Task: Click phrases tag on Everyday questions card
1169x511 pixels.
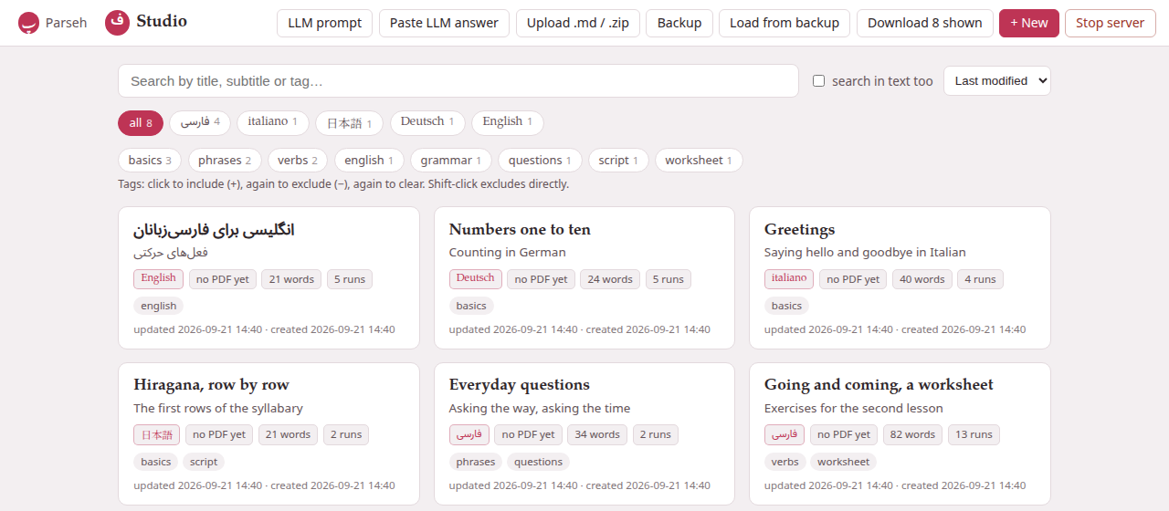Action: pyautogui.click(x=476, y=462)
